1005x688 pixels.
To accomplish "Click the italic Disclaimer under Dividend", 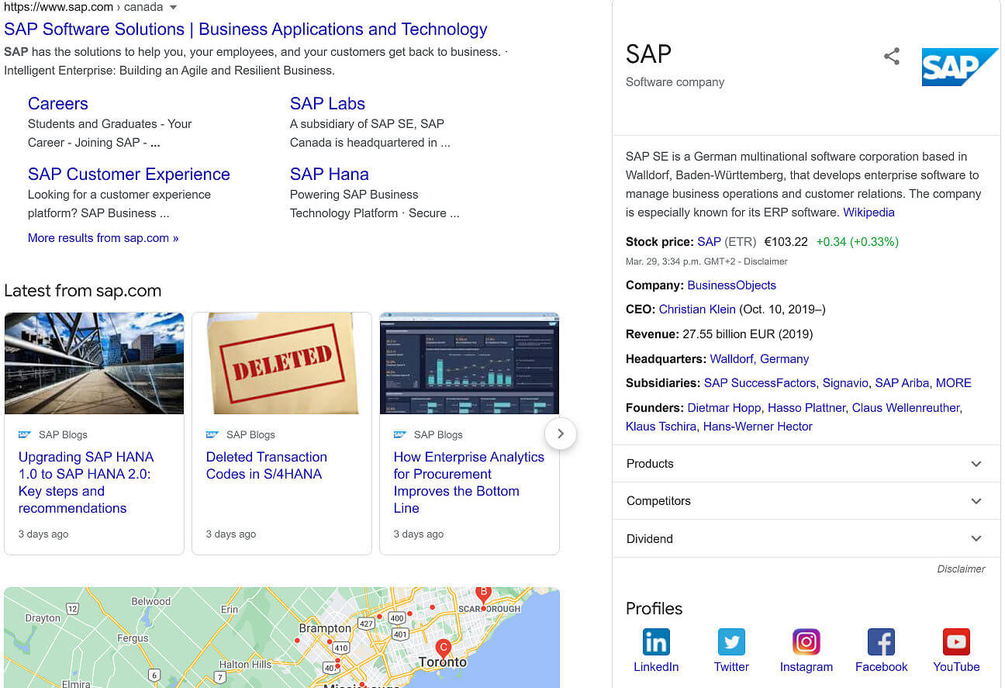I will click(961, 569).
